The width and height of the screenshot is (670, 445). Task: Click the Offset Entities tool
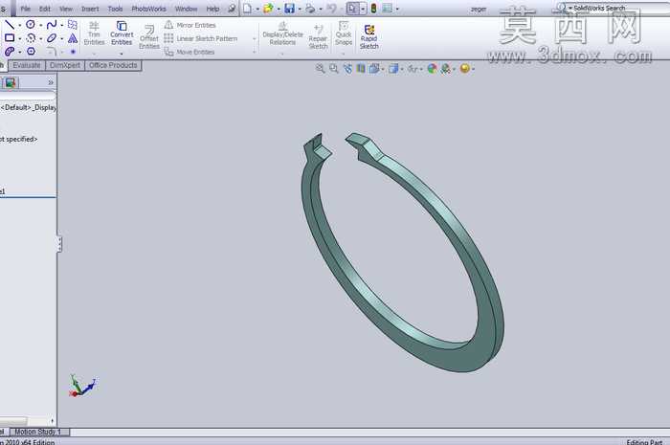pyautogui.click(x=149, y=36)
